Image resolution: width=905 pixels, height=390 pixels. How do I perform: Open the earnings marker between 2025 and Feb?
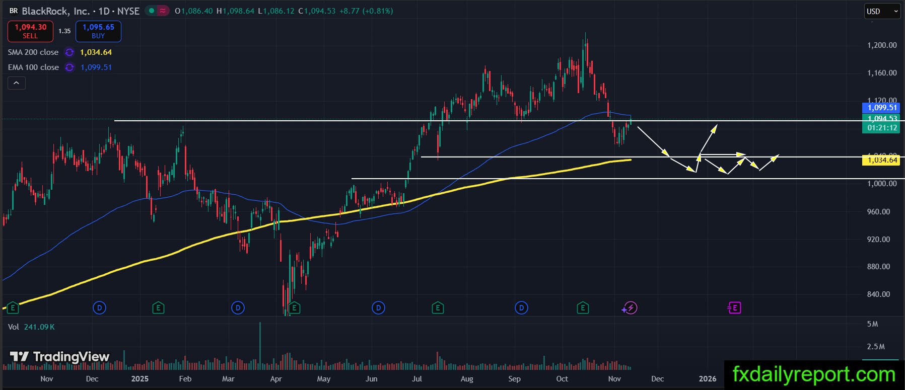[x=158, y=307]
